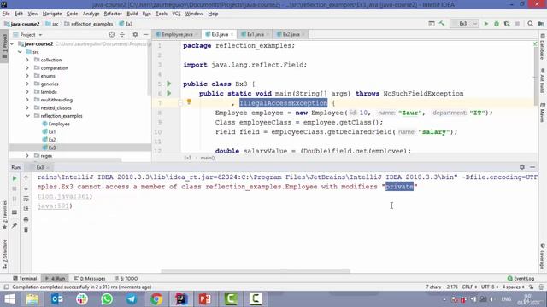Click the stop icon in the main toolbar

[x=517, y=24]
